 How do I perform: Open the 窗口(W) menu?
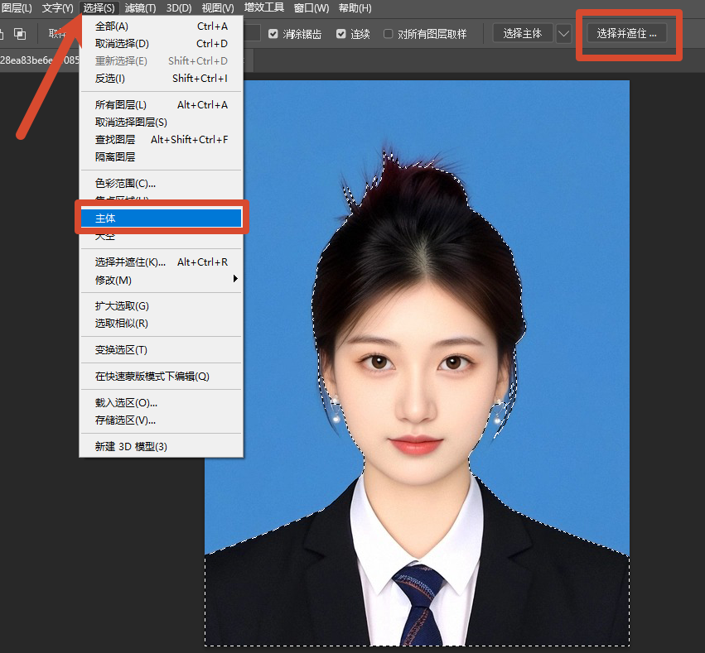(311, 8)
